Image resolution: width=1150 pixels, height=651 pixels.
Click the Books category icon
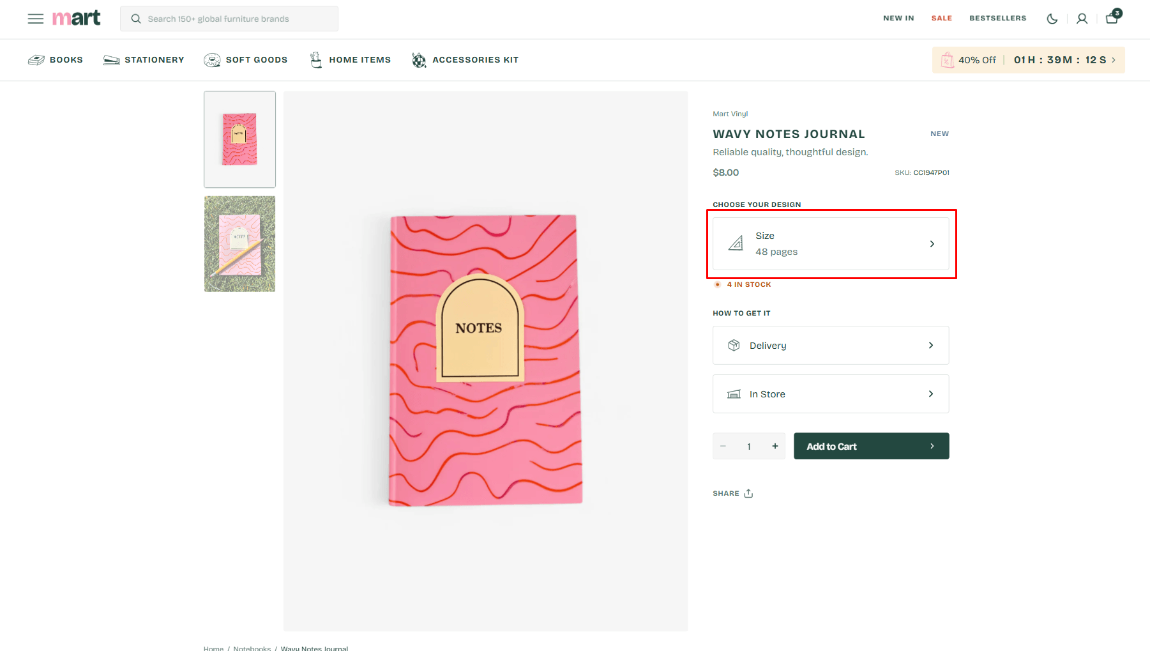point(36,60)
